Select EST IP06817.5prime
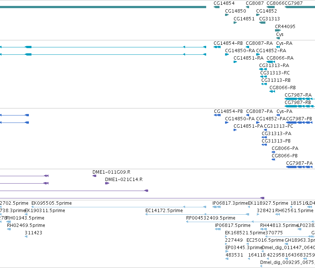 click(232, 225)
